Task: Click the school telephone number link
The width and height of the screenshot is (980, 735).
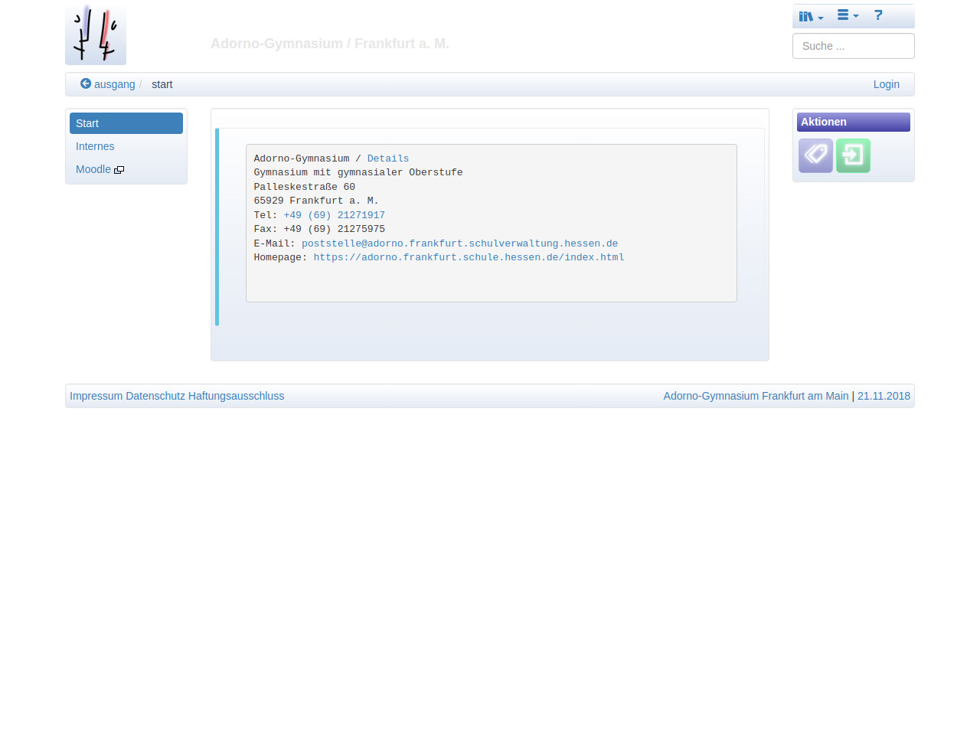Action: point(334,215)
